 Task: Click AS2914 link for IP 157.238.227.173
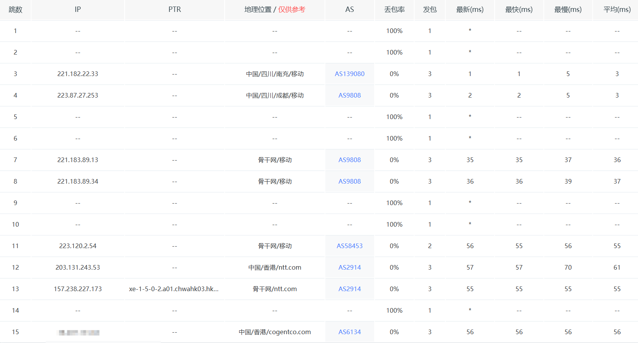coord(349,289)
